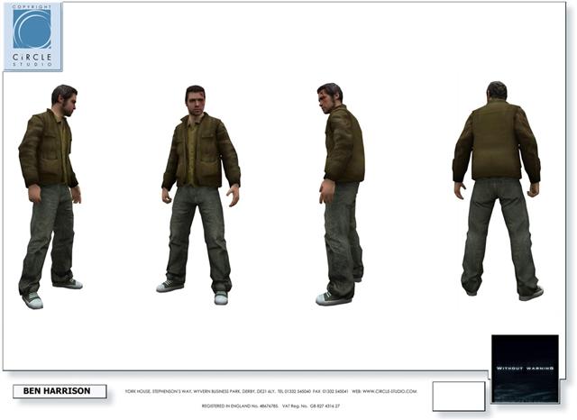Viewport: 577px width, 420px height.
Task: Click the empty white box beside the Without Warning thumbnail
Action: tap(459, 396)
